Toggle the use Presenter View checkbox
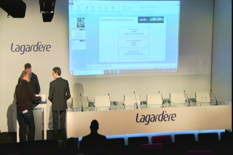This screenshot has width=233, height=155. (141, 12)
